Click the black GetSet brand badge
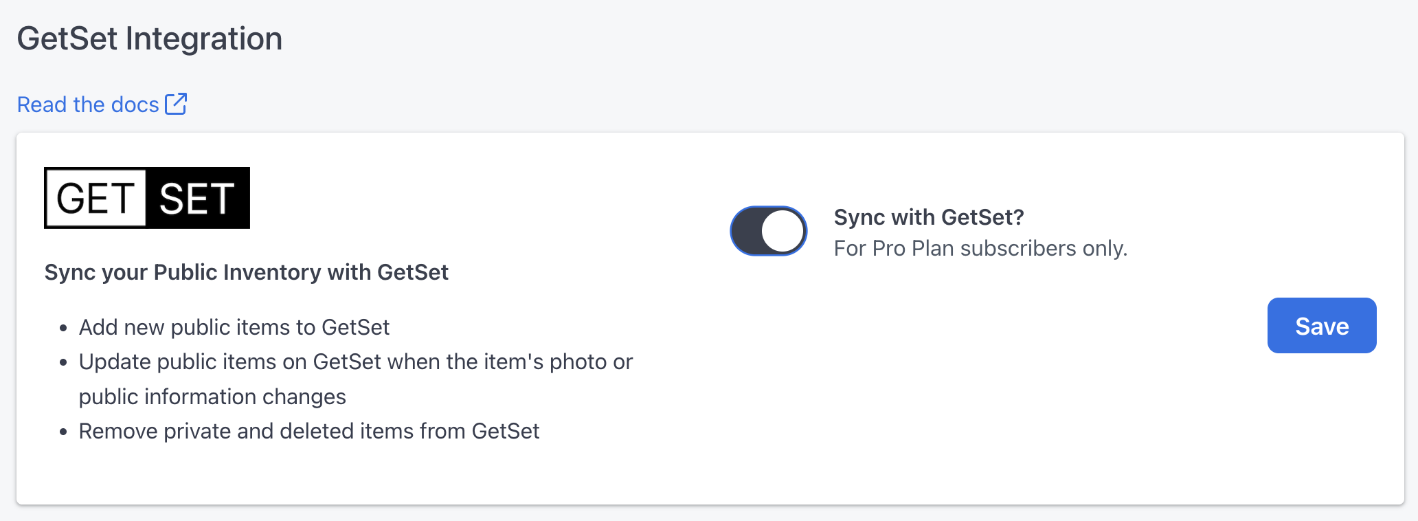Image resolution: width=1418 pixels, height=521 pixels. 146,198
